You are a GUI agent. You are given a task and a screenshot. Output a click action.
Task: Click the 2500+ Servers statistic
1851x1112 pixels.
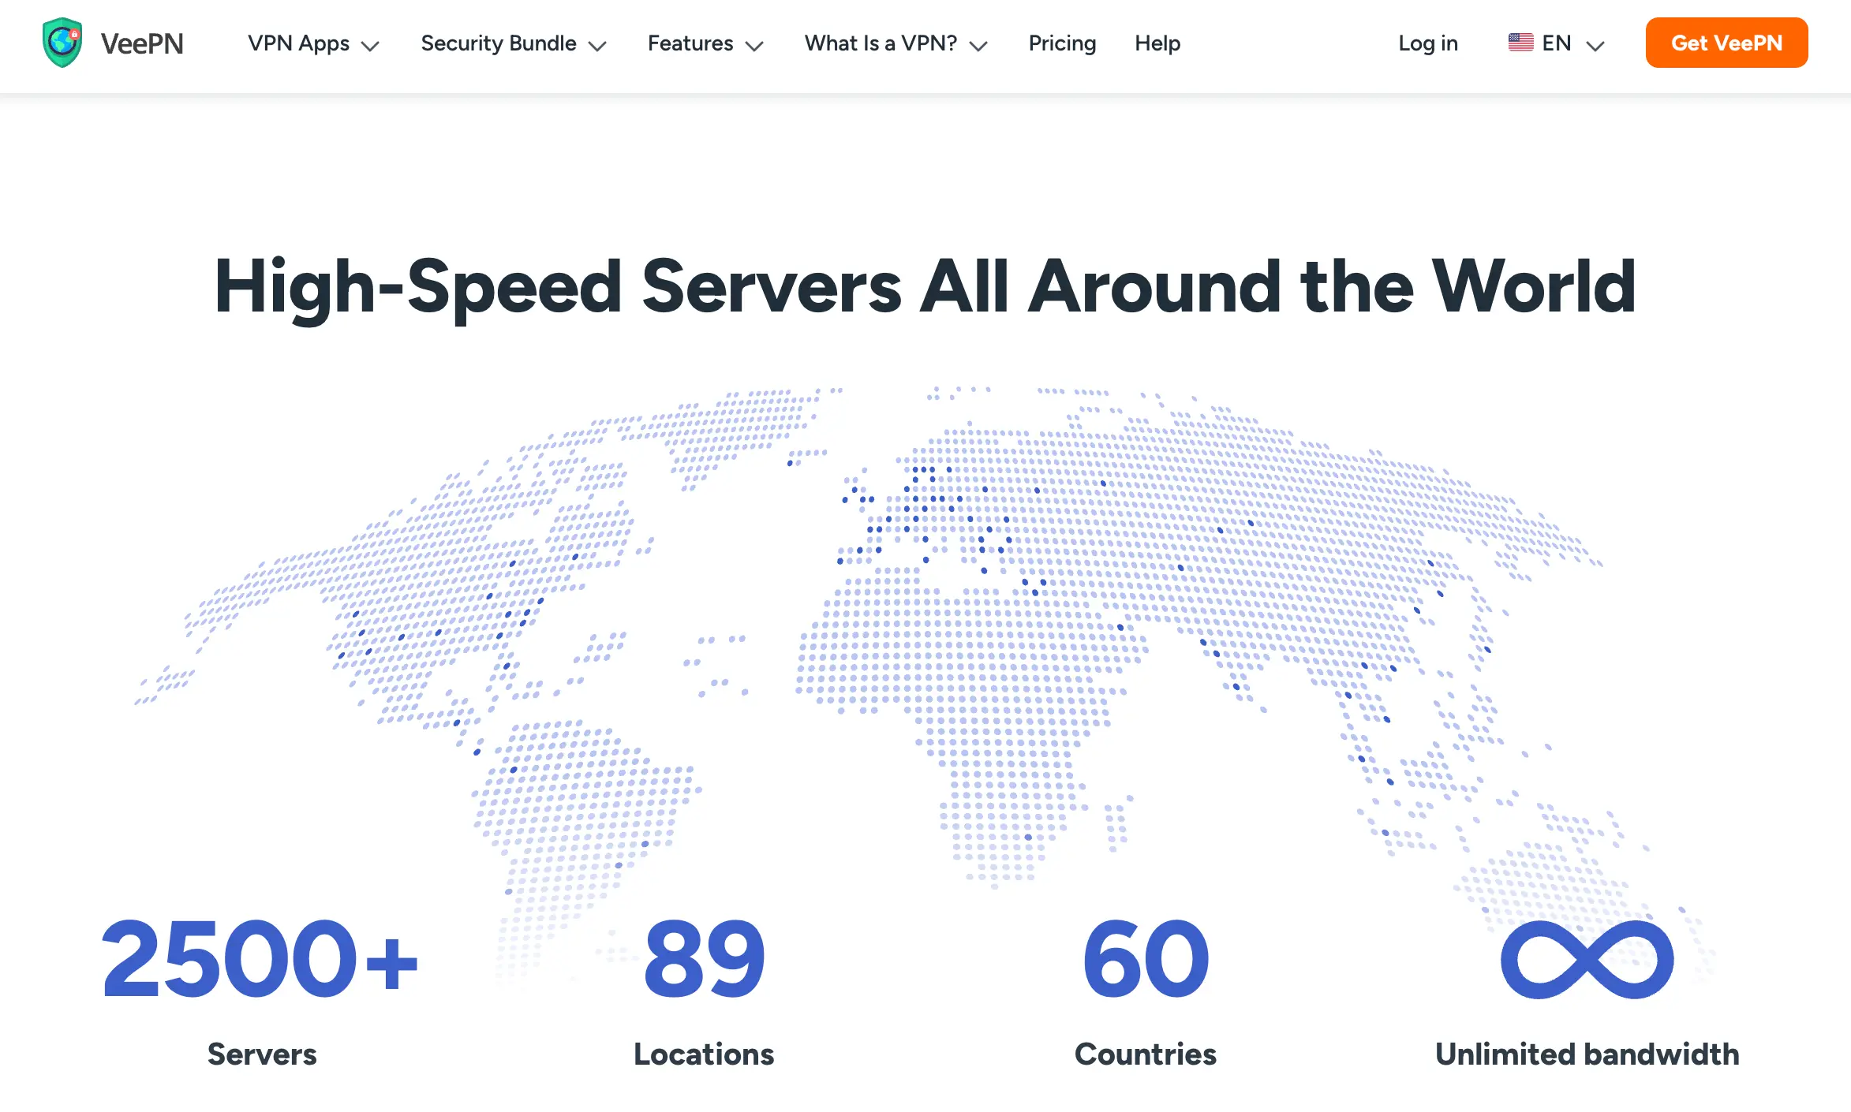(x=260, y=959)
